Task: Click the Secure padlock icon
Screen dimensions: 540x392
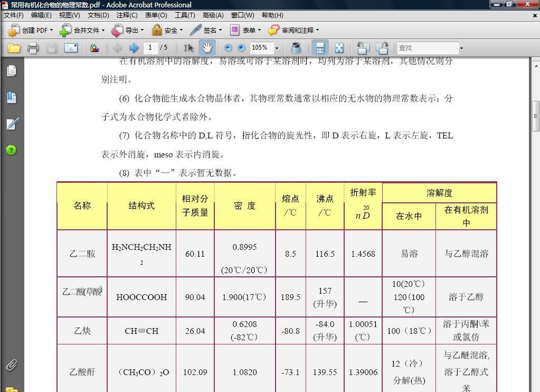Action: [157, 30]
